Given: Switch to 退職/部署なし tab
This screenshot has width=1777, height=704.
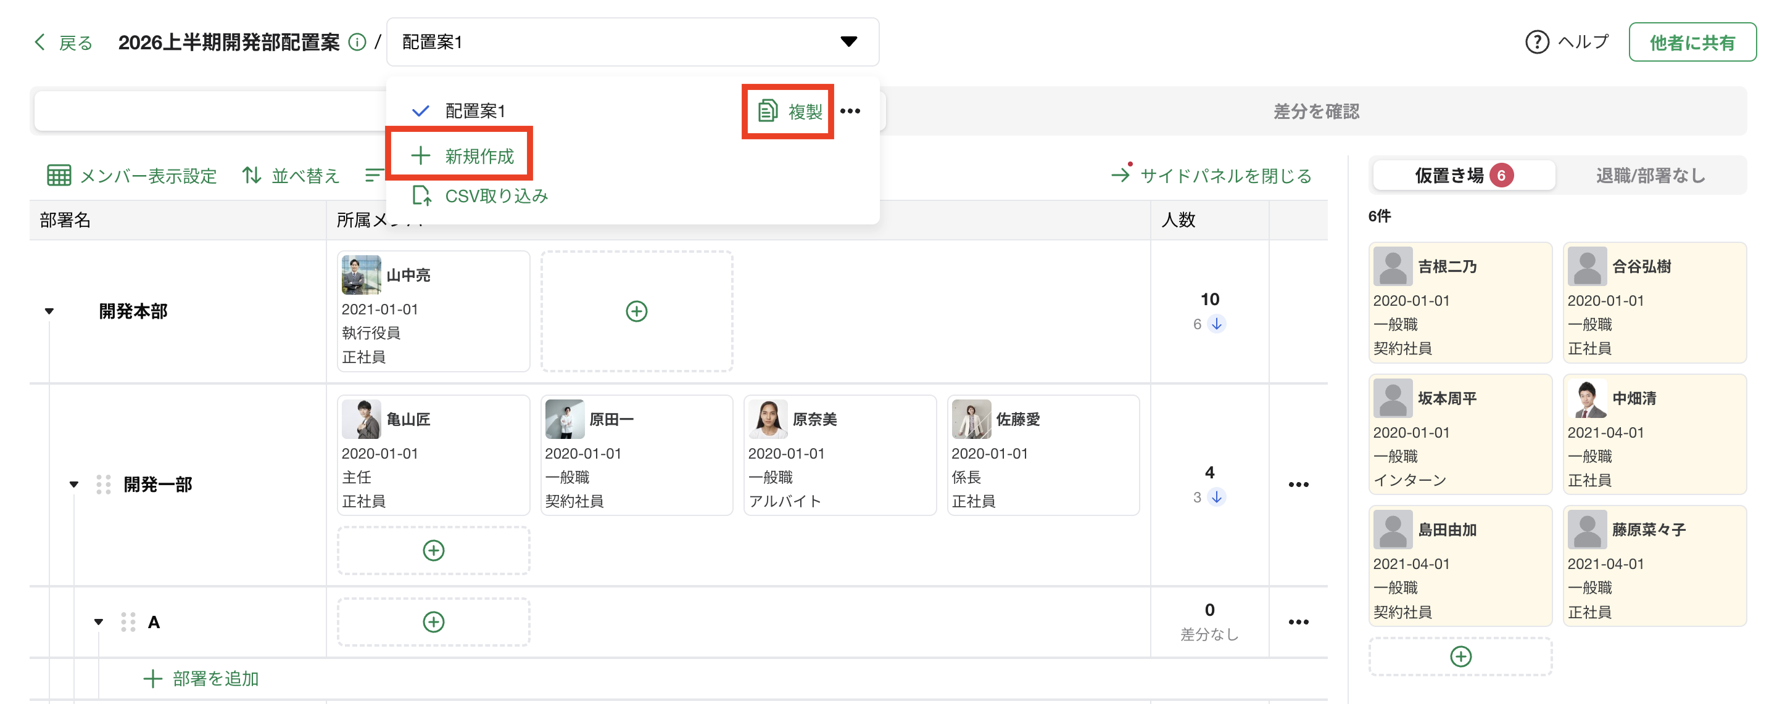Looking at the screenshot, I should pyautogui.click(x=1650, y=176).
